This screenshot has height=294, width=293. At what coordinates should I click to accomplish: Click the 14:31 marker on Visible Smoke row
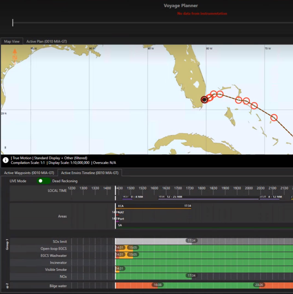coord(120,269)
